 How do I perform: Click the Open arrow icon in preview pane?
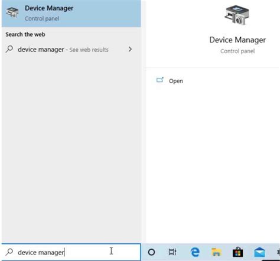coord(160,80)
